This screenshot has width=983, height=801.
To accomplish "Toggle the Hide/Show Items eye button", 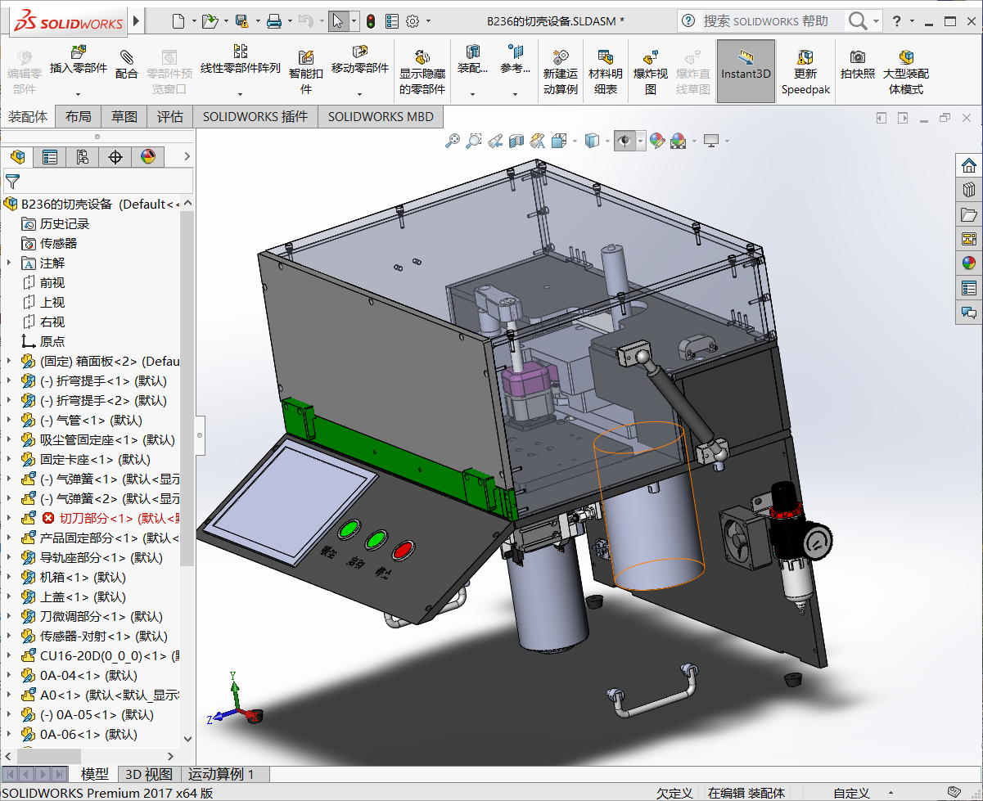I will point(624,141).
